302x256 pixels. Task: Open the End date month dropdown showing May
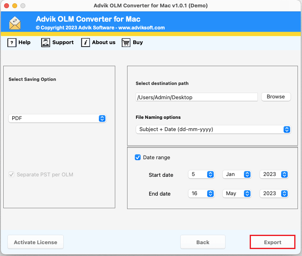[237, 194]
